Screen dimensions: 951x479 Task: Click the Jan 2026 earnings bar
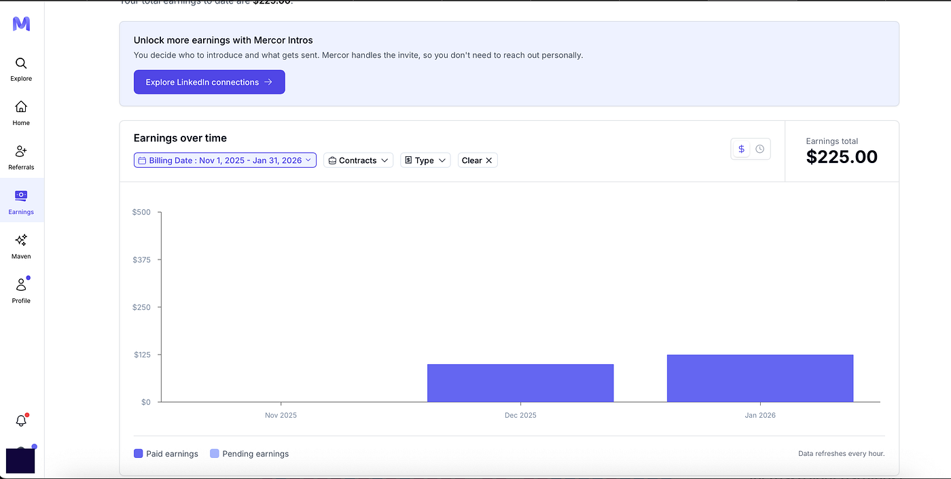click(760, 378)
